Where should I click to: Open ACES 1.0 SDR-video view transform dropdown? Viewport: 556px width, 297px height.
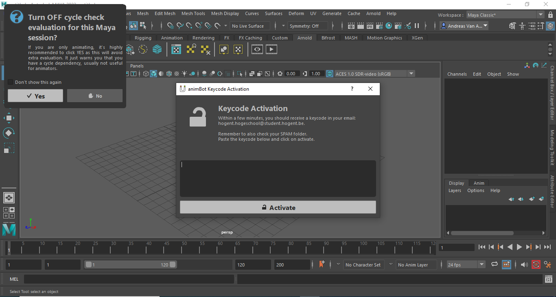374,74
